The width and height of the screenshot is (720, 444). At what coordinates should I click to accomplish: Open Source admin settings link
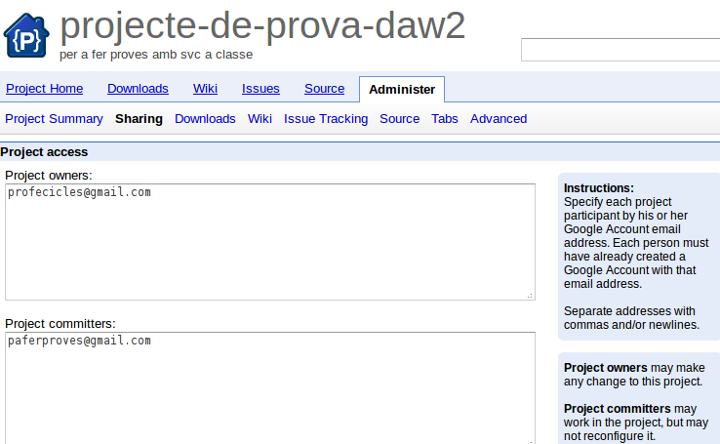point(399,119)
